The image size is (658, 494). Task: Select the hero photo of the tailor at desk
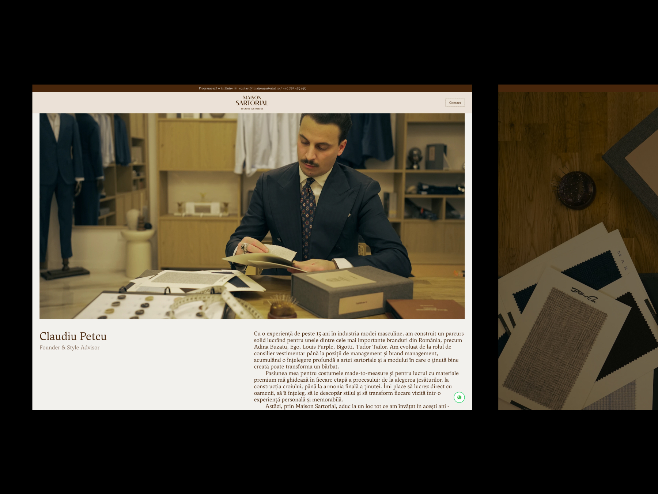point(252,216)
